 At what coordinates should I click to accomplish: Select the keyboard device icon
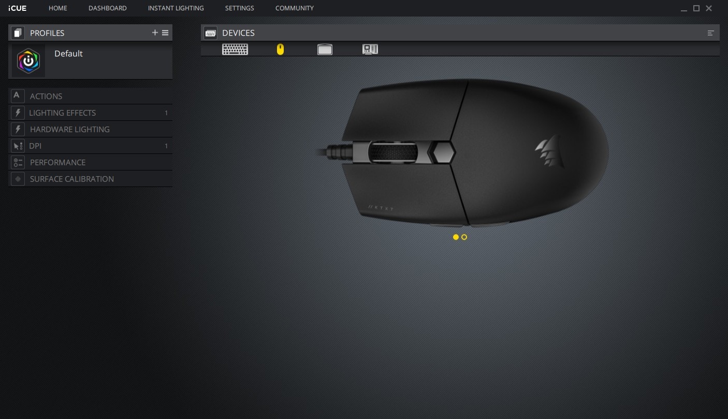(235, 49)
